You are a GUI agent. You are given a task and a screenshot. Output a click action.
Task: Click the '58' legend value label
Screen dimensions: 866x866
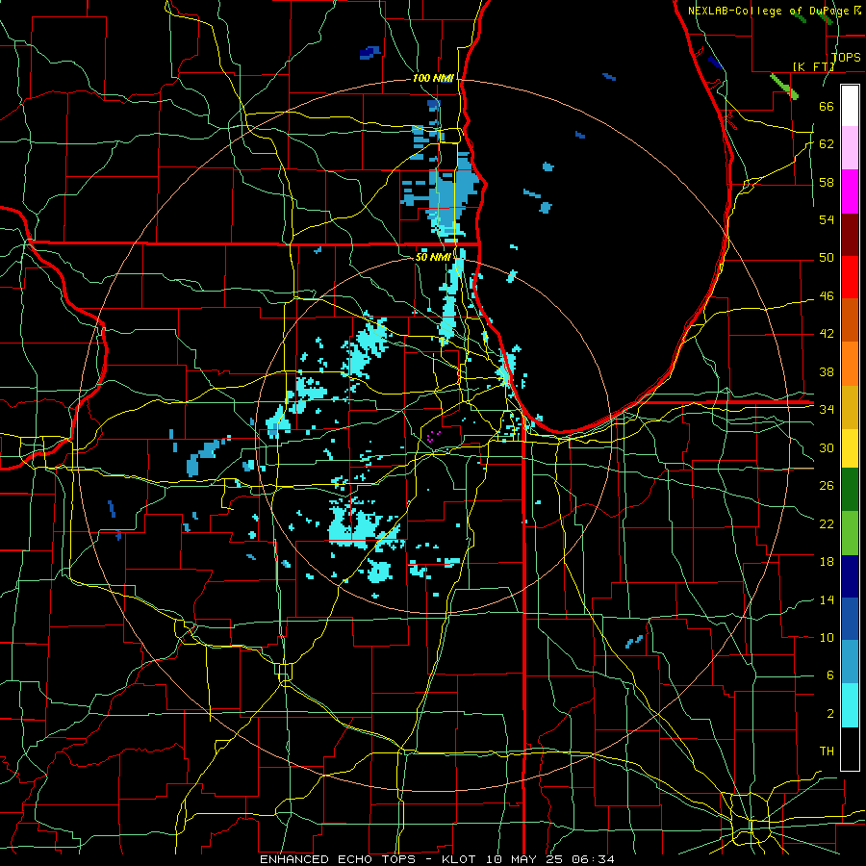click(827, 182)
